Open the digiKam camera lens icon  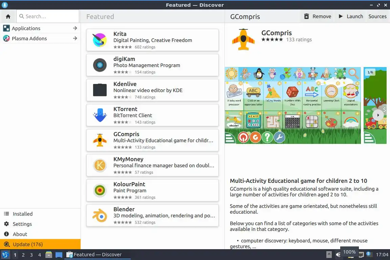[x=100, y=65]
